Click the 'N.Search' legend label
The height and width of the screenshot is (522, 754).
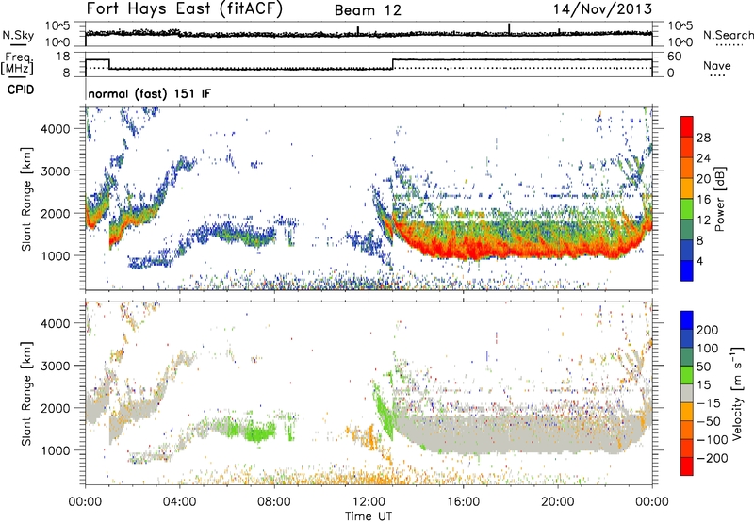click(x=728, y=35)
